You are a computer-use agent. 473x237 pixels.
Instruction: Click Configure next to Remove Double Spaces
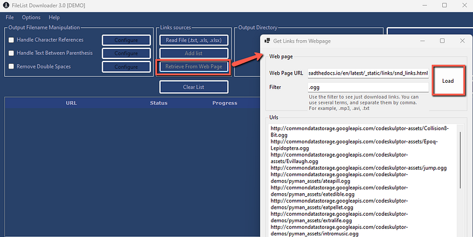[126, 67]
